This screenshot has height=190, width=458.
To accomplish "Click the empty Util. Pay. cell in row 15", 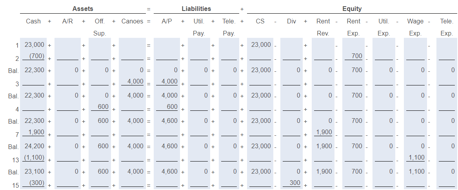I will (x=199, y=183).
